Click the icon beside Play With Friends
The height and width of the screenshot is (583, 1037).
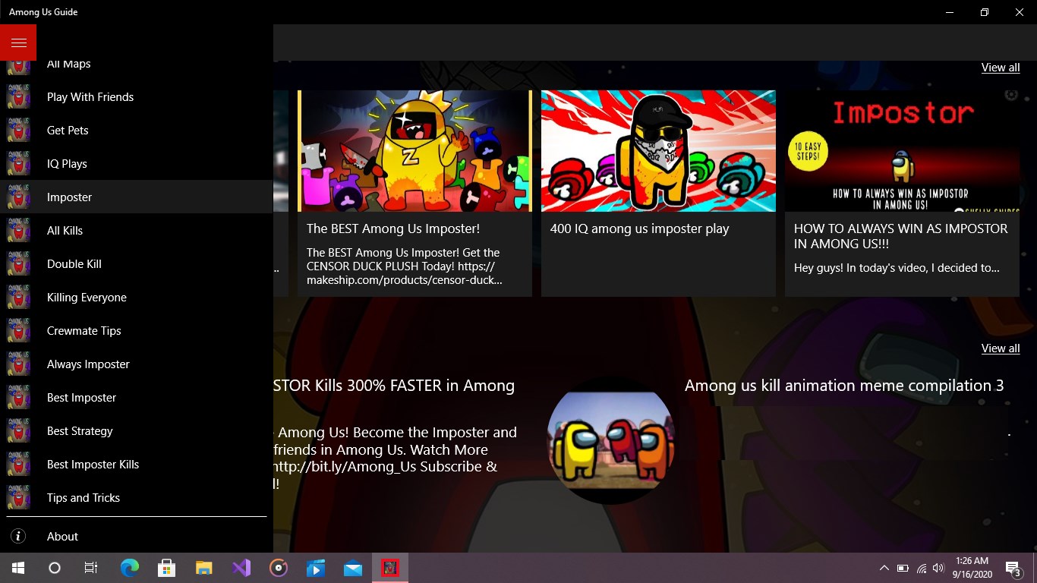18,97
